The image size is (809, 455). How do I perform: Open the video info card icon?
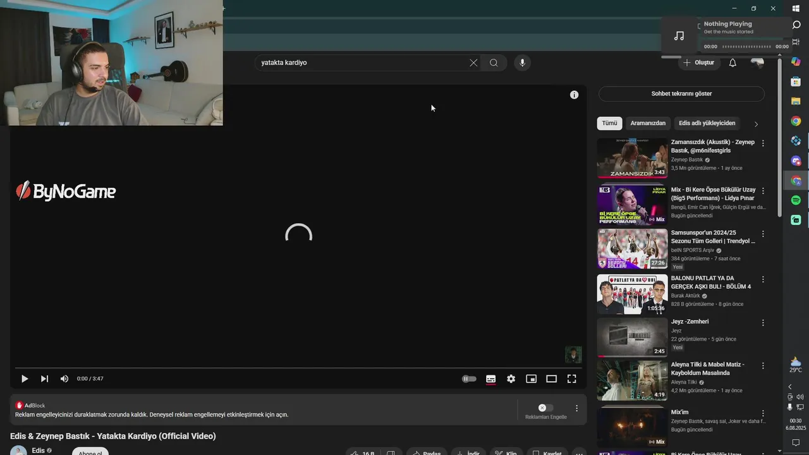(x=574, y=95)
